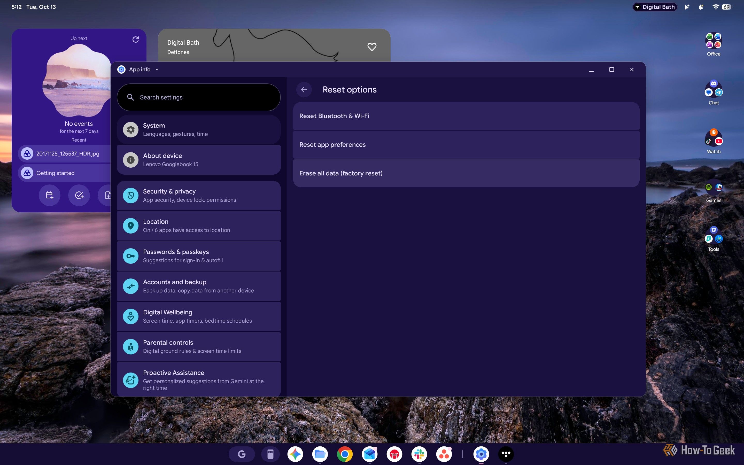Image resolution: width=744 pixels, height=465 pixels.
Task: Open the Digital Bath media chip
Action: [x=655, y=7]
